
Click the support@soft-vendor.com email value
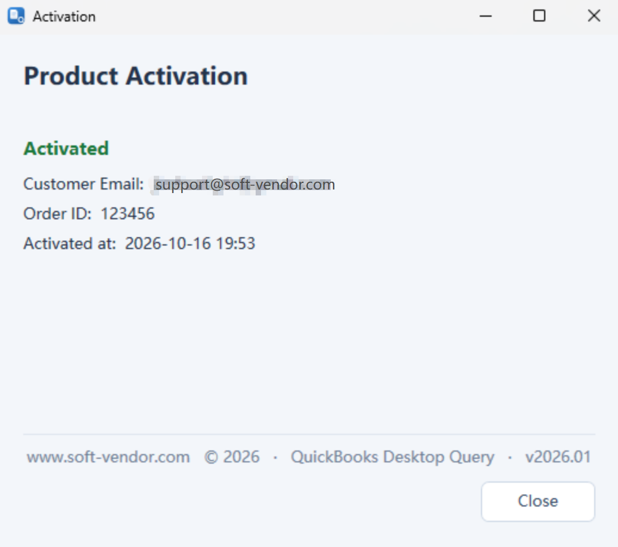pyautogui.click(x=244, y=185)
